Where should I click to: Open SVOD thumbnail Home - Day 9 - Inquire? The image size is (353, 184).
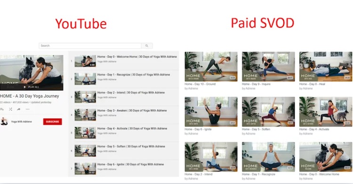[268, 66]
